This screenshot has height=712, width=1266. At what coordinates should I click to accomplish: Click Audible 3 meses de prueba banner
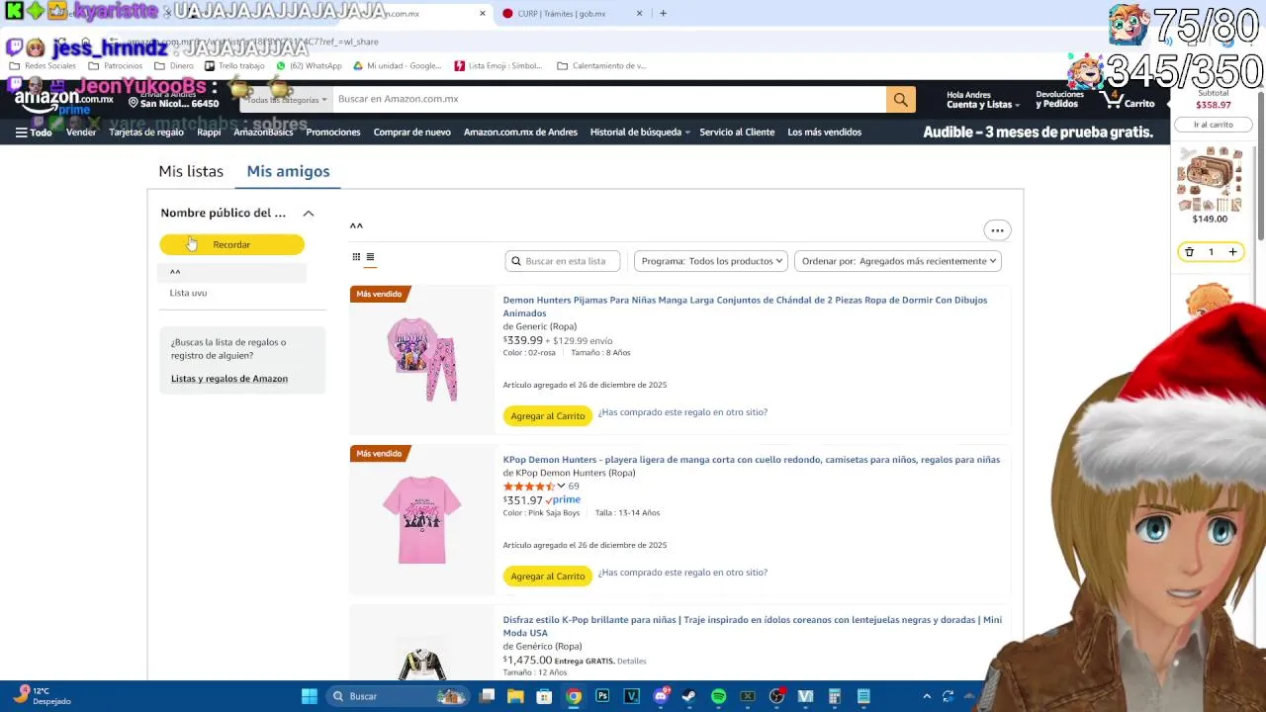point(1038,132)
